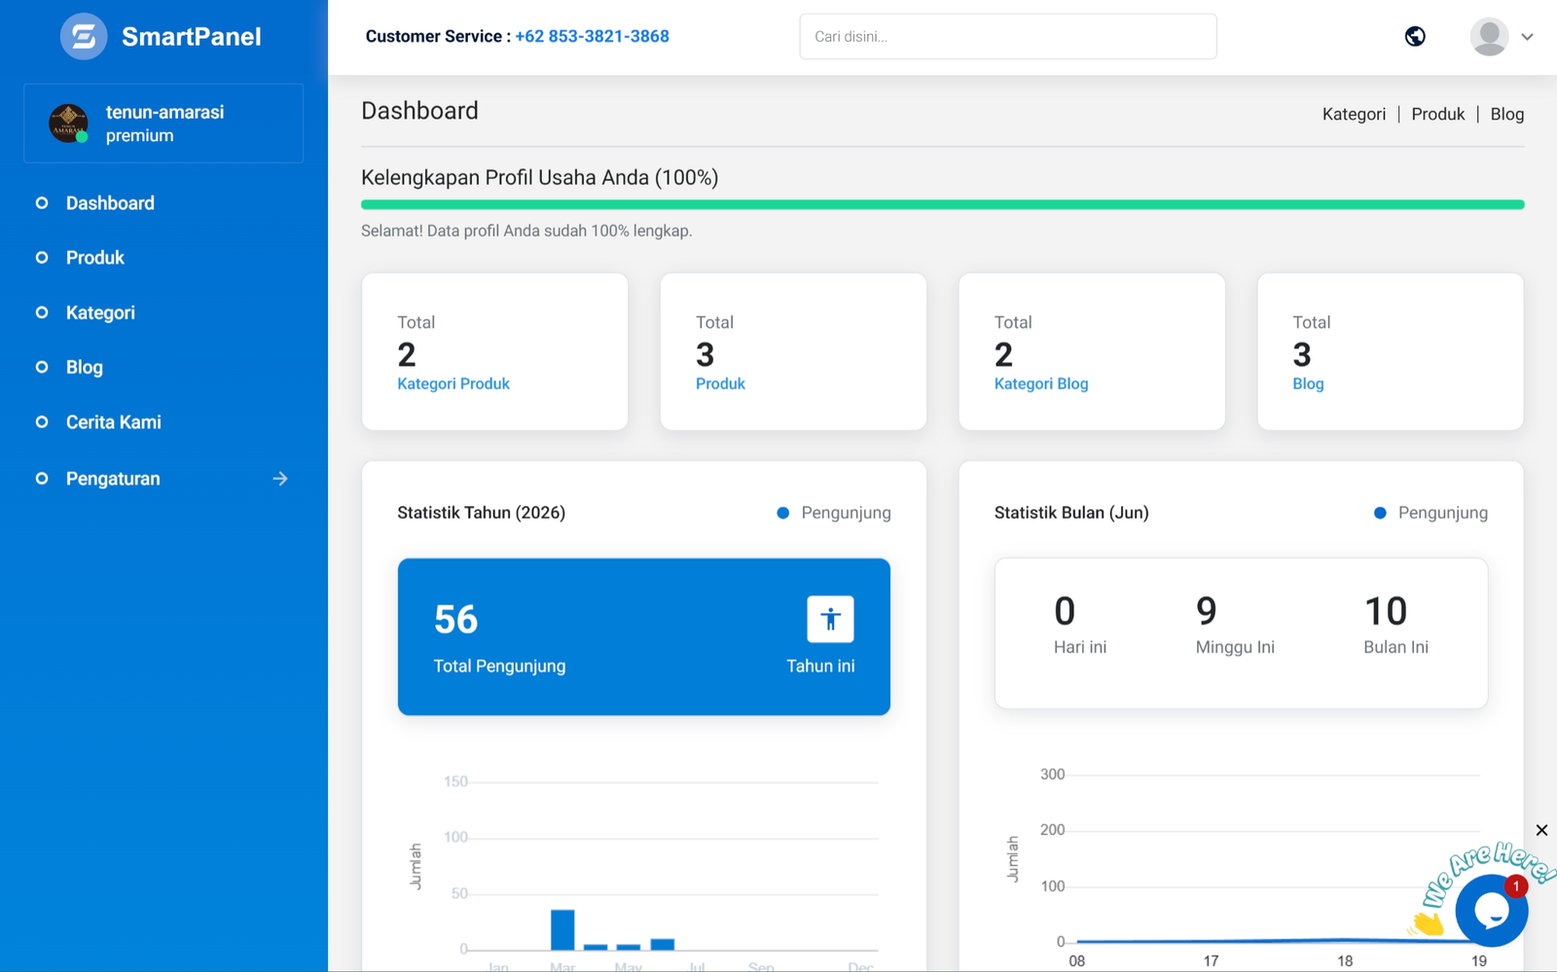Close the We Are Here popup

point(1541,830)
